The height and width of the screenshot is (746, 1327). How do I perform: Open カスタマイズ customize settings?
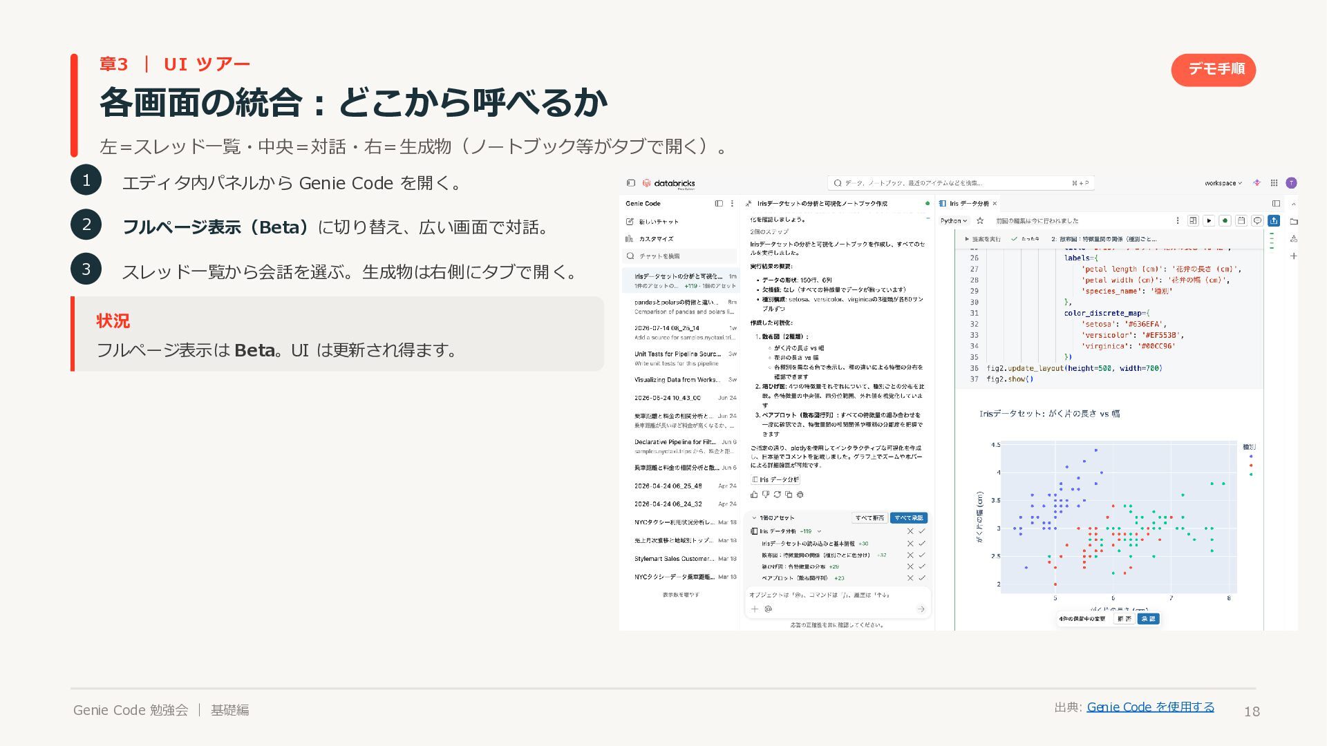(x=650, y=239)
